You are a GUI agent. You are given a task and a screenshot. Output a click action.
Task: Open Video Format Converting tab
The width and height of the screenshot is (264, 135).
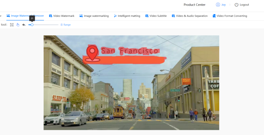tap(230, 16)
